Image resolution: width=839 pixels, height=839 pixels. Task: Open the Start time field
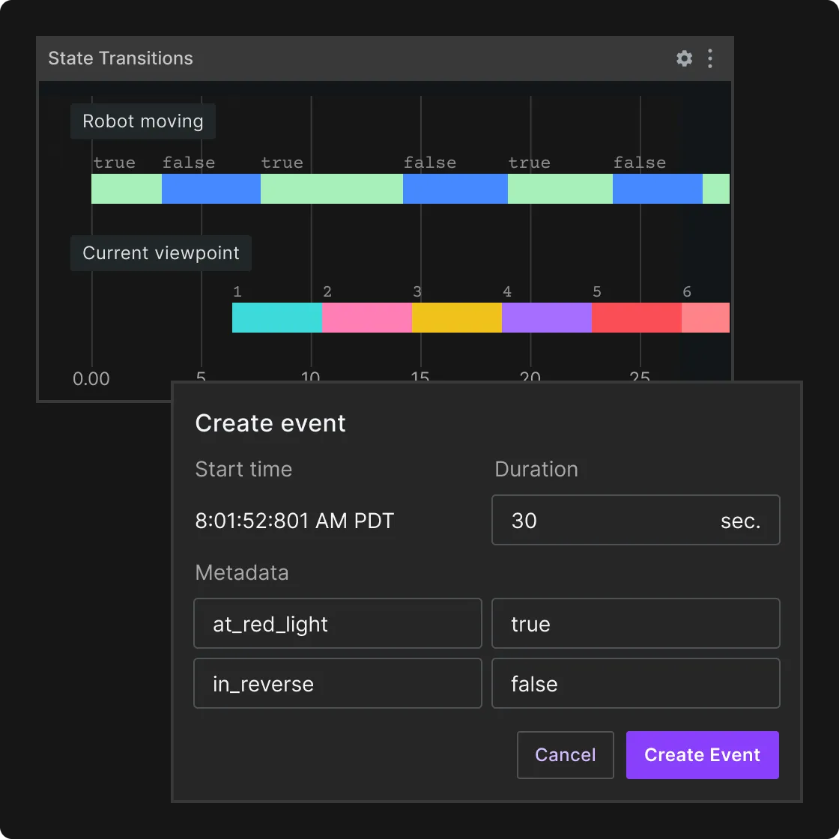point(294,520)
